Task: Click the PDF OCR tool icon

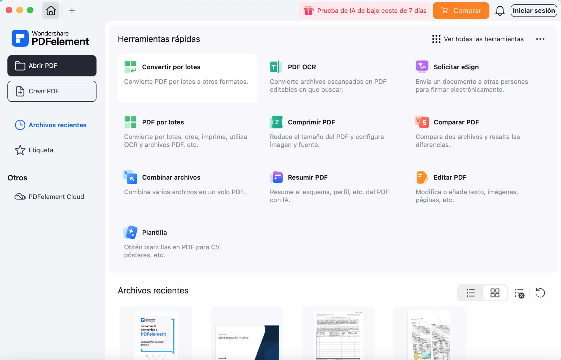Action: pyautogui.click(x=276, y=67)
